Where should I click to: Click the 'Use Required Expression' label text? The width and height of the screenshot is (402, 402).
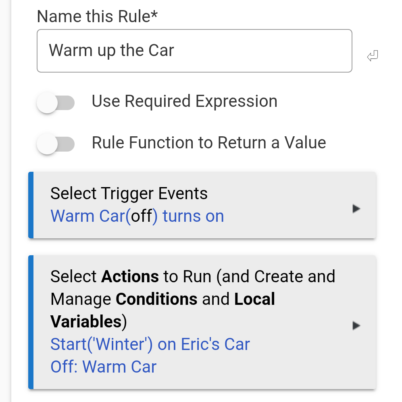[x=184, y=101]
